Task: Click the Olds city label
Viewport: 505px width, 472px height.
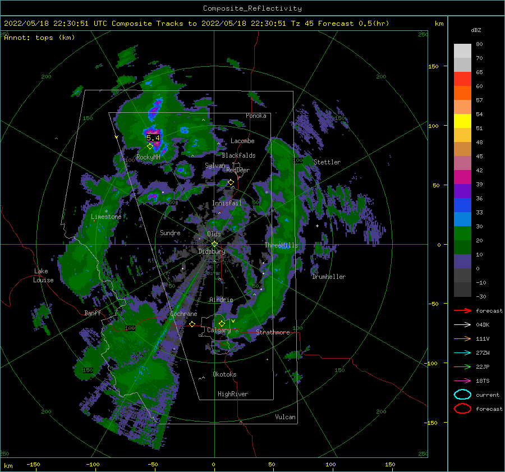Action: 214,233
